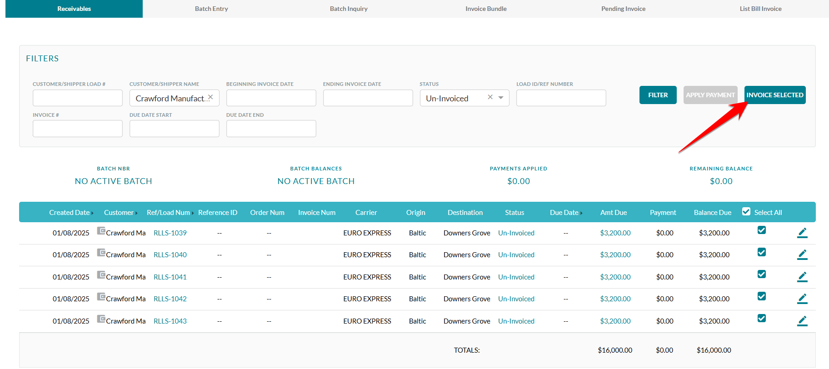
Task: Toggle the Select All checkbox
Action: 746,212
